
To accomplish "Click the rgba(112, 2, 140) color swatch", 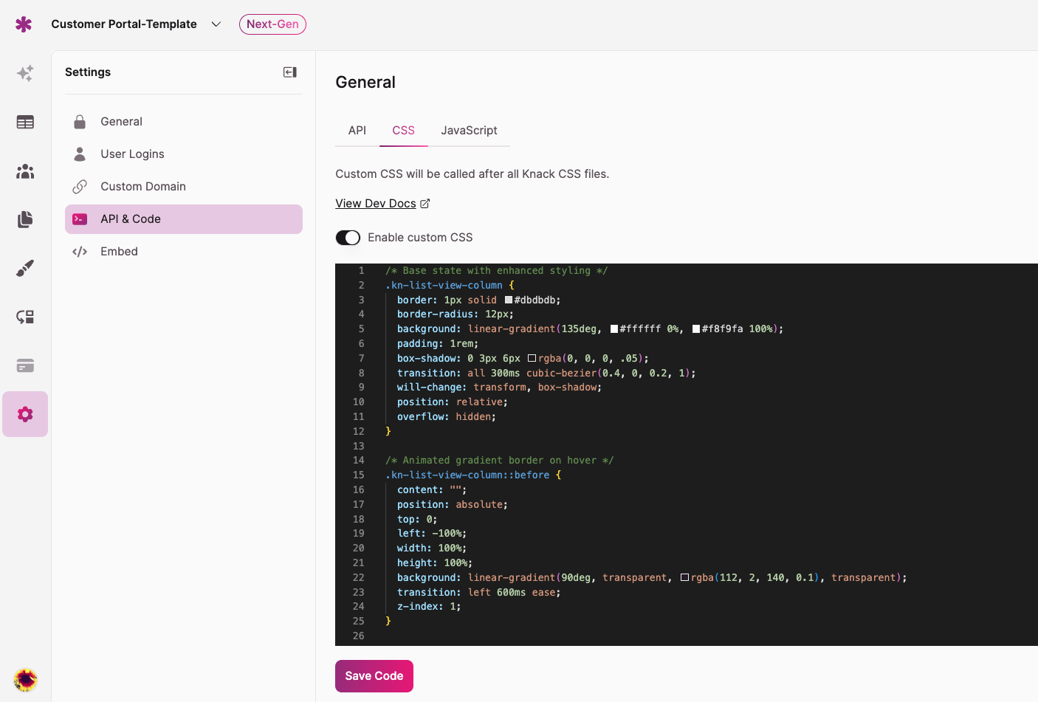I will tap(685, 578).
